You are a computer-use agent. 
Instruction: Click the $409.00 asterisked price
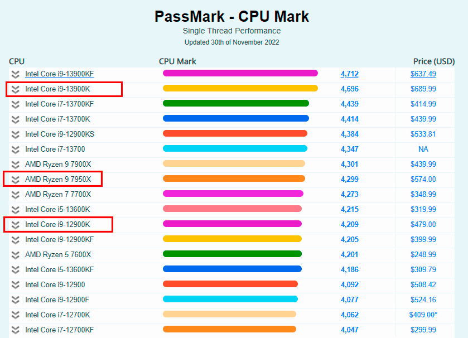[x=423, y=314]
